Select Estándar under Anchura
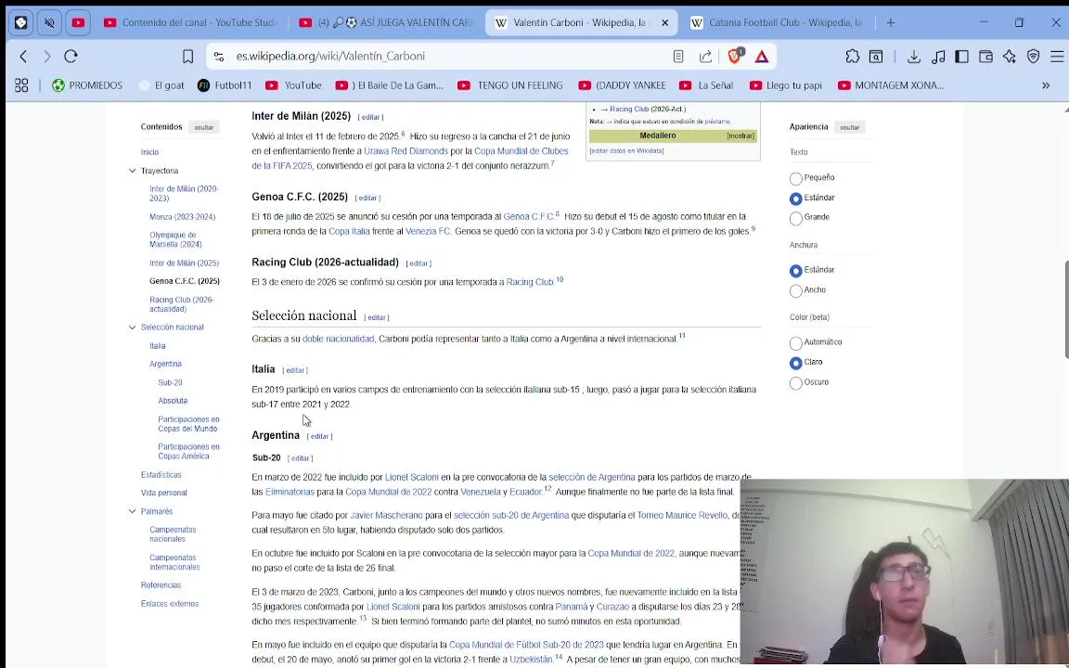Viewport: 1069px width, 668px height. (795, 271)
